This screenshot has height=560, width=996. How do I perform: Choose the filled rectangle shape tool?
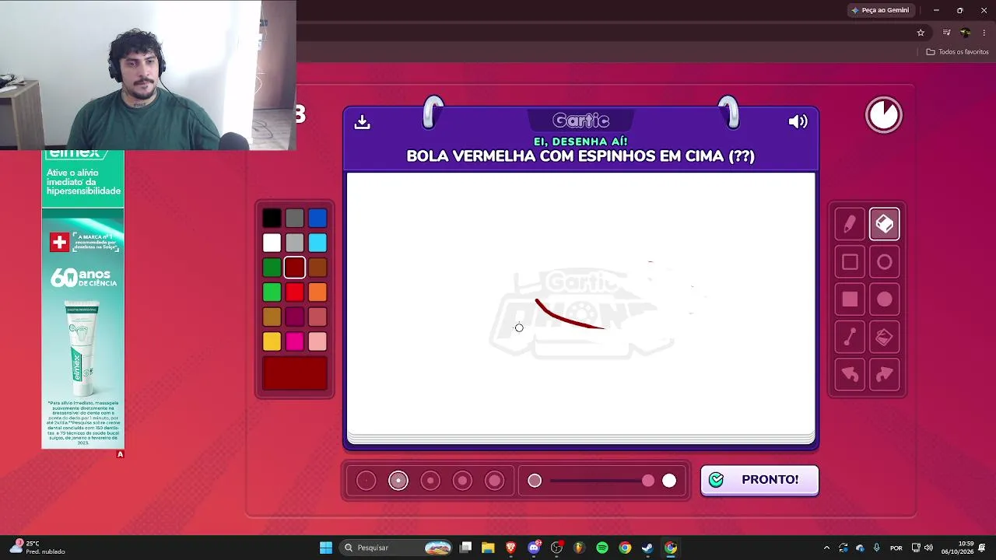pos(850,299)
